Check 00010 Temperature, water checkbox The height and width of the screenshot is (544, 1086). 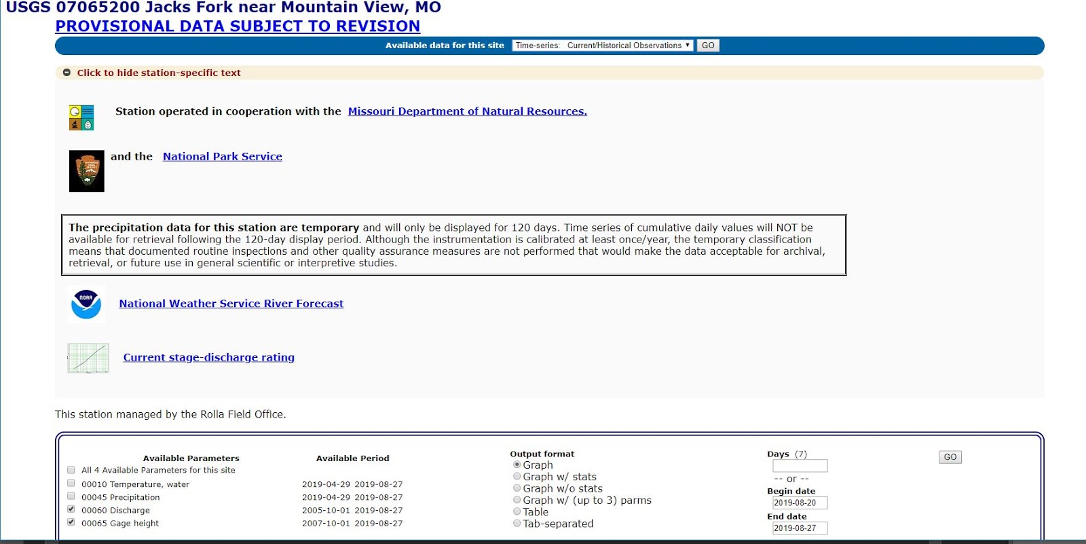(71, 484)
